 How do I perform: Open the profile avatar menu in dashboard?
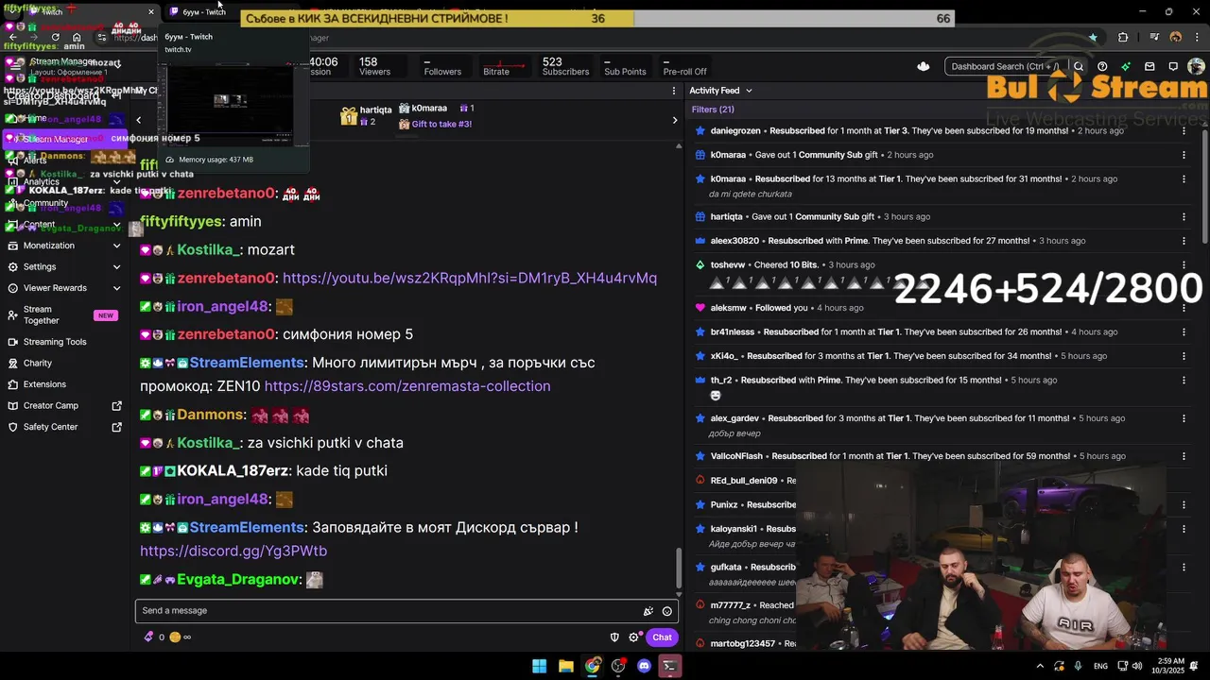1196,67
